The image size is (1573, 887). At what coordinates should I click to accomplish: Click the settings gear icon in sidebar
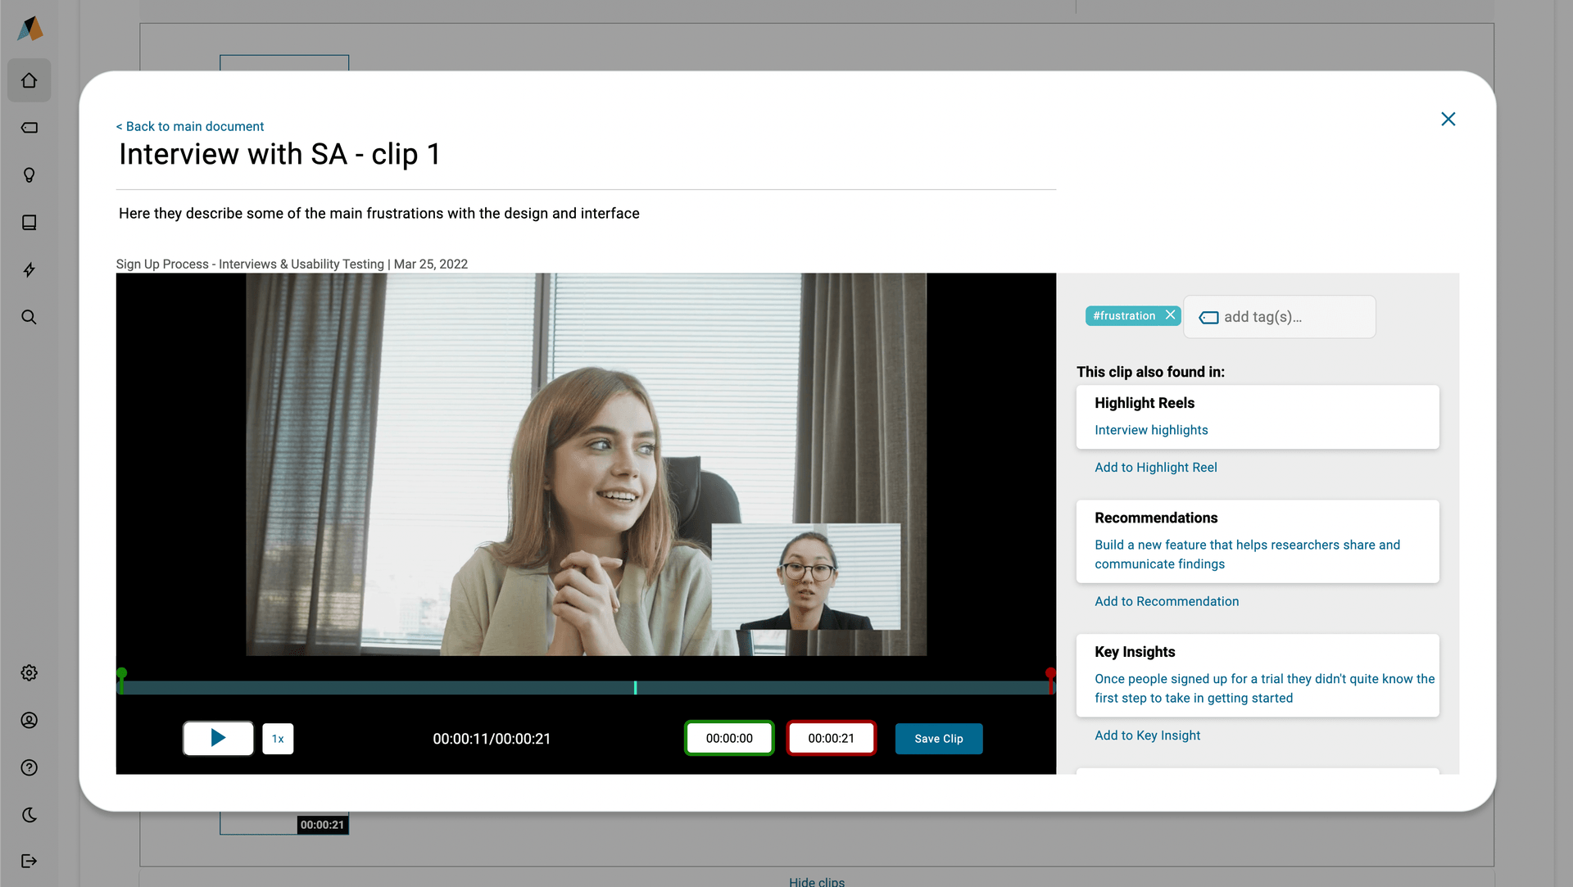point(29,673)
